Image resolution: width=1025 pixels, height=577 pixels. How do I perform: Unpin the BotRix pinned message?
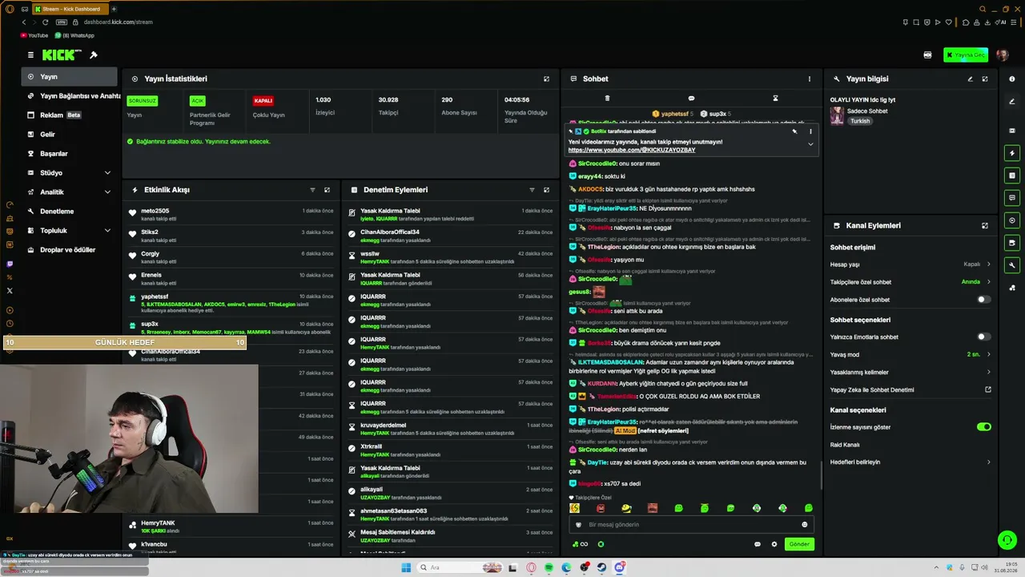click(794, 131)
